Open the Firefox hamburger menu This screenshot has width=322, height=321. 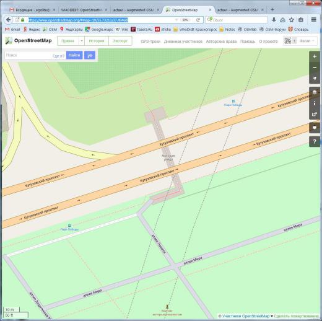(x=314, y=20)
